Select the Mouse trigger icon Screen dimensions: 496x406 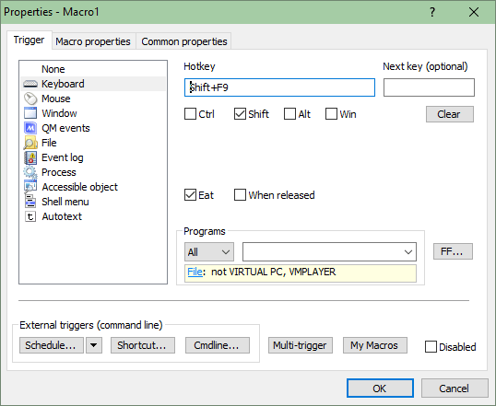coord(30,99)
